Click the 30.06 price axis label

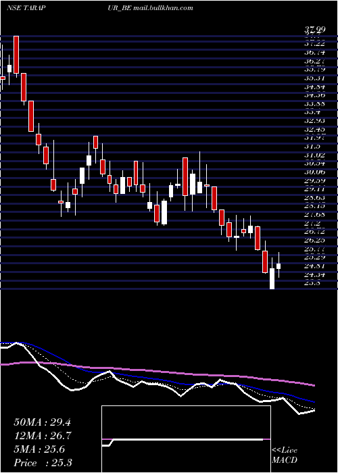coord(314,172)
